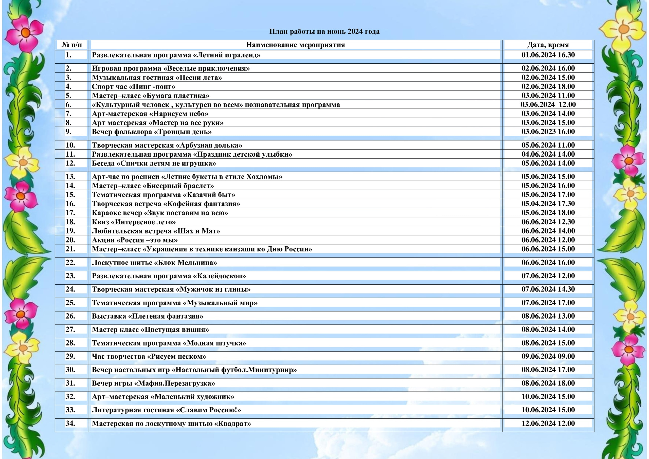This screenshot has height=459, width=649.
Task: Select row number «25.» in the first column
Action: (x=70, y=303)
